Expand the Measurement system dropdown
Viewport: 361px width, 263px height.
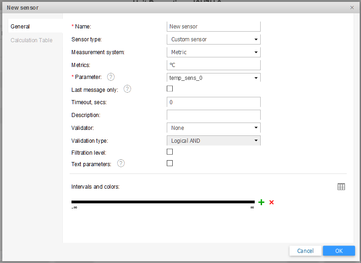(213, 52)
